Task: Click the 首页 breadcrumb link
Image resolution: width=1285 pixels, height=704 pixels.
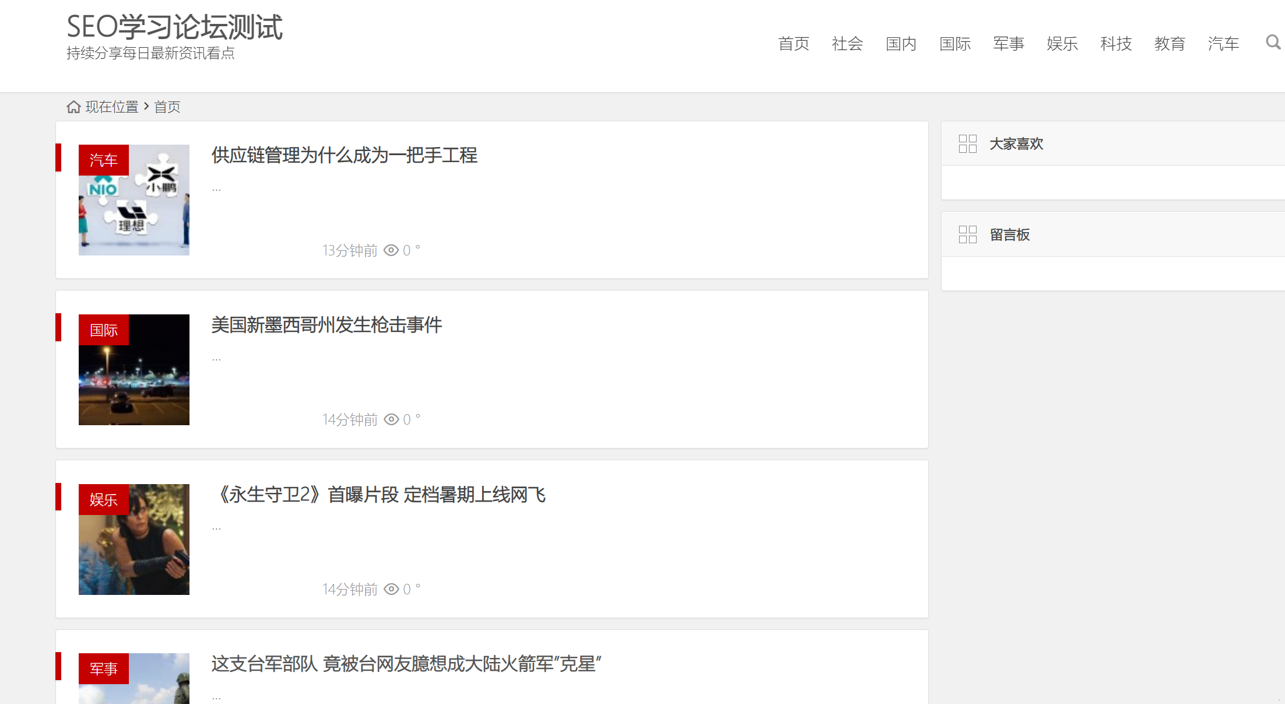Action: point(167,107)
